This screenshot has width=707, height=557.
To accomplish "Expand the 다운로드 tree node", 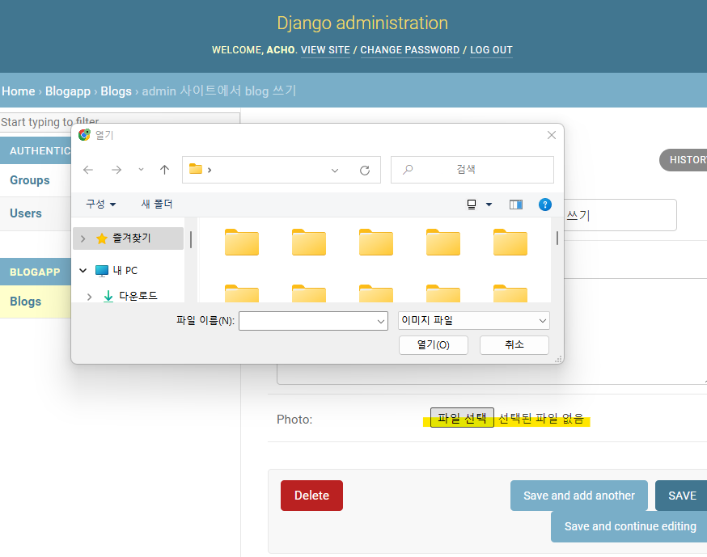I will (x=89, y=297).
